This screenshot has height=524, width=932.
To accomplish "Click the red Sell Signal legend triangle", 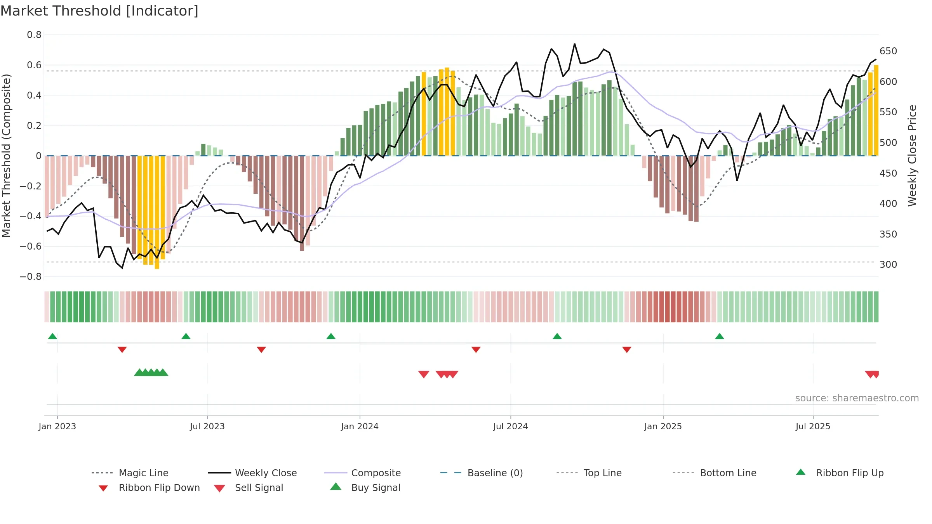I will tap(219, 488).
